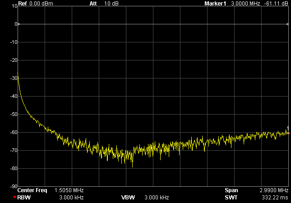Click the RBW 3.000 kHz value
Viewport: 291px width, 203px height.
coord(71,198)
